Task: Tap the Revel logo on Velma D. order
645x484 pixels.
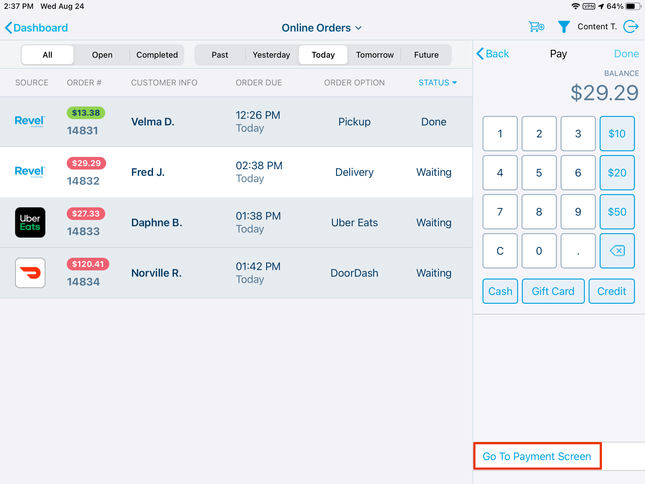Action: [30, 121]
